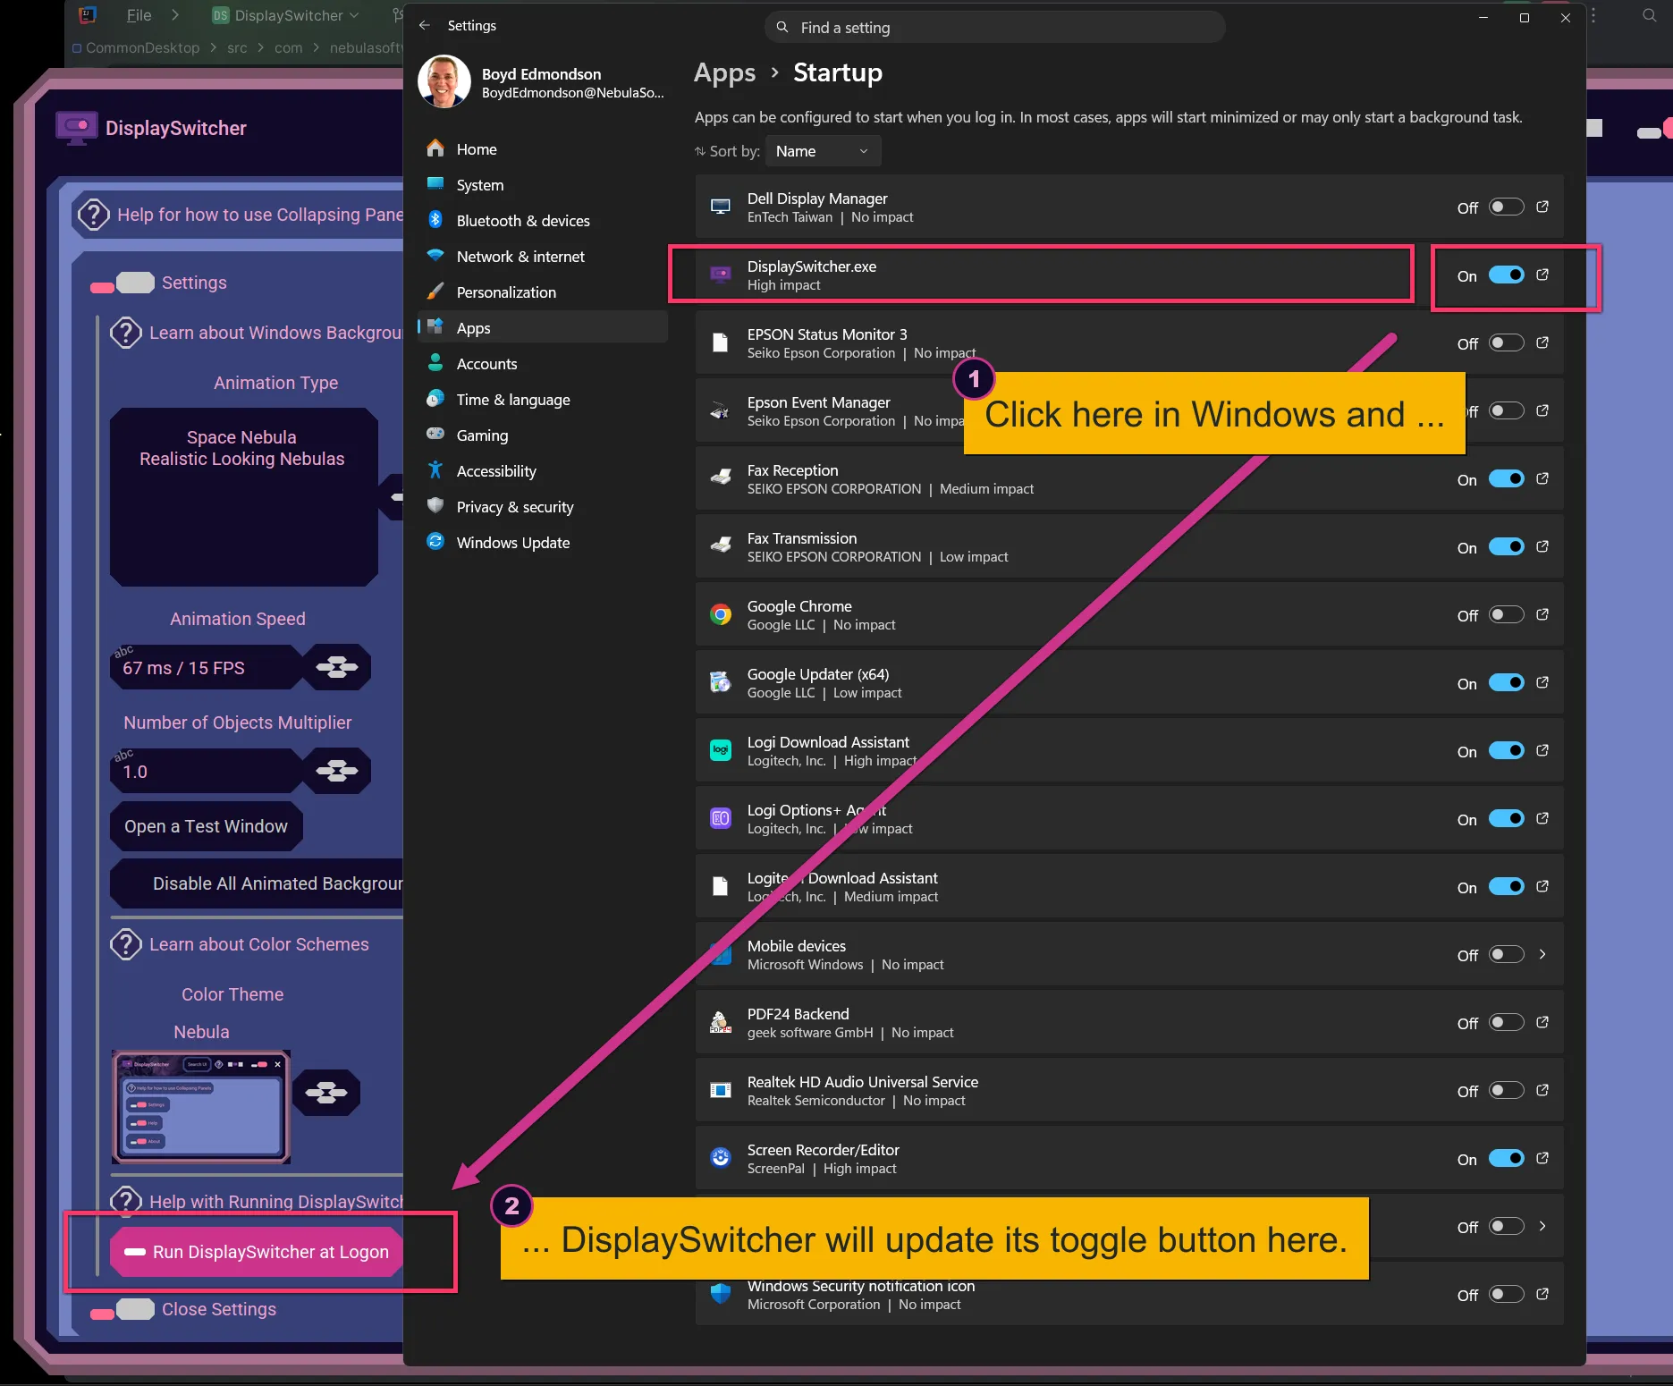This screenshot has width=1673, height=1386.
Task: Click the back arrow in Settings window
Action: [425, 26]
